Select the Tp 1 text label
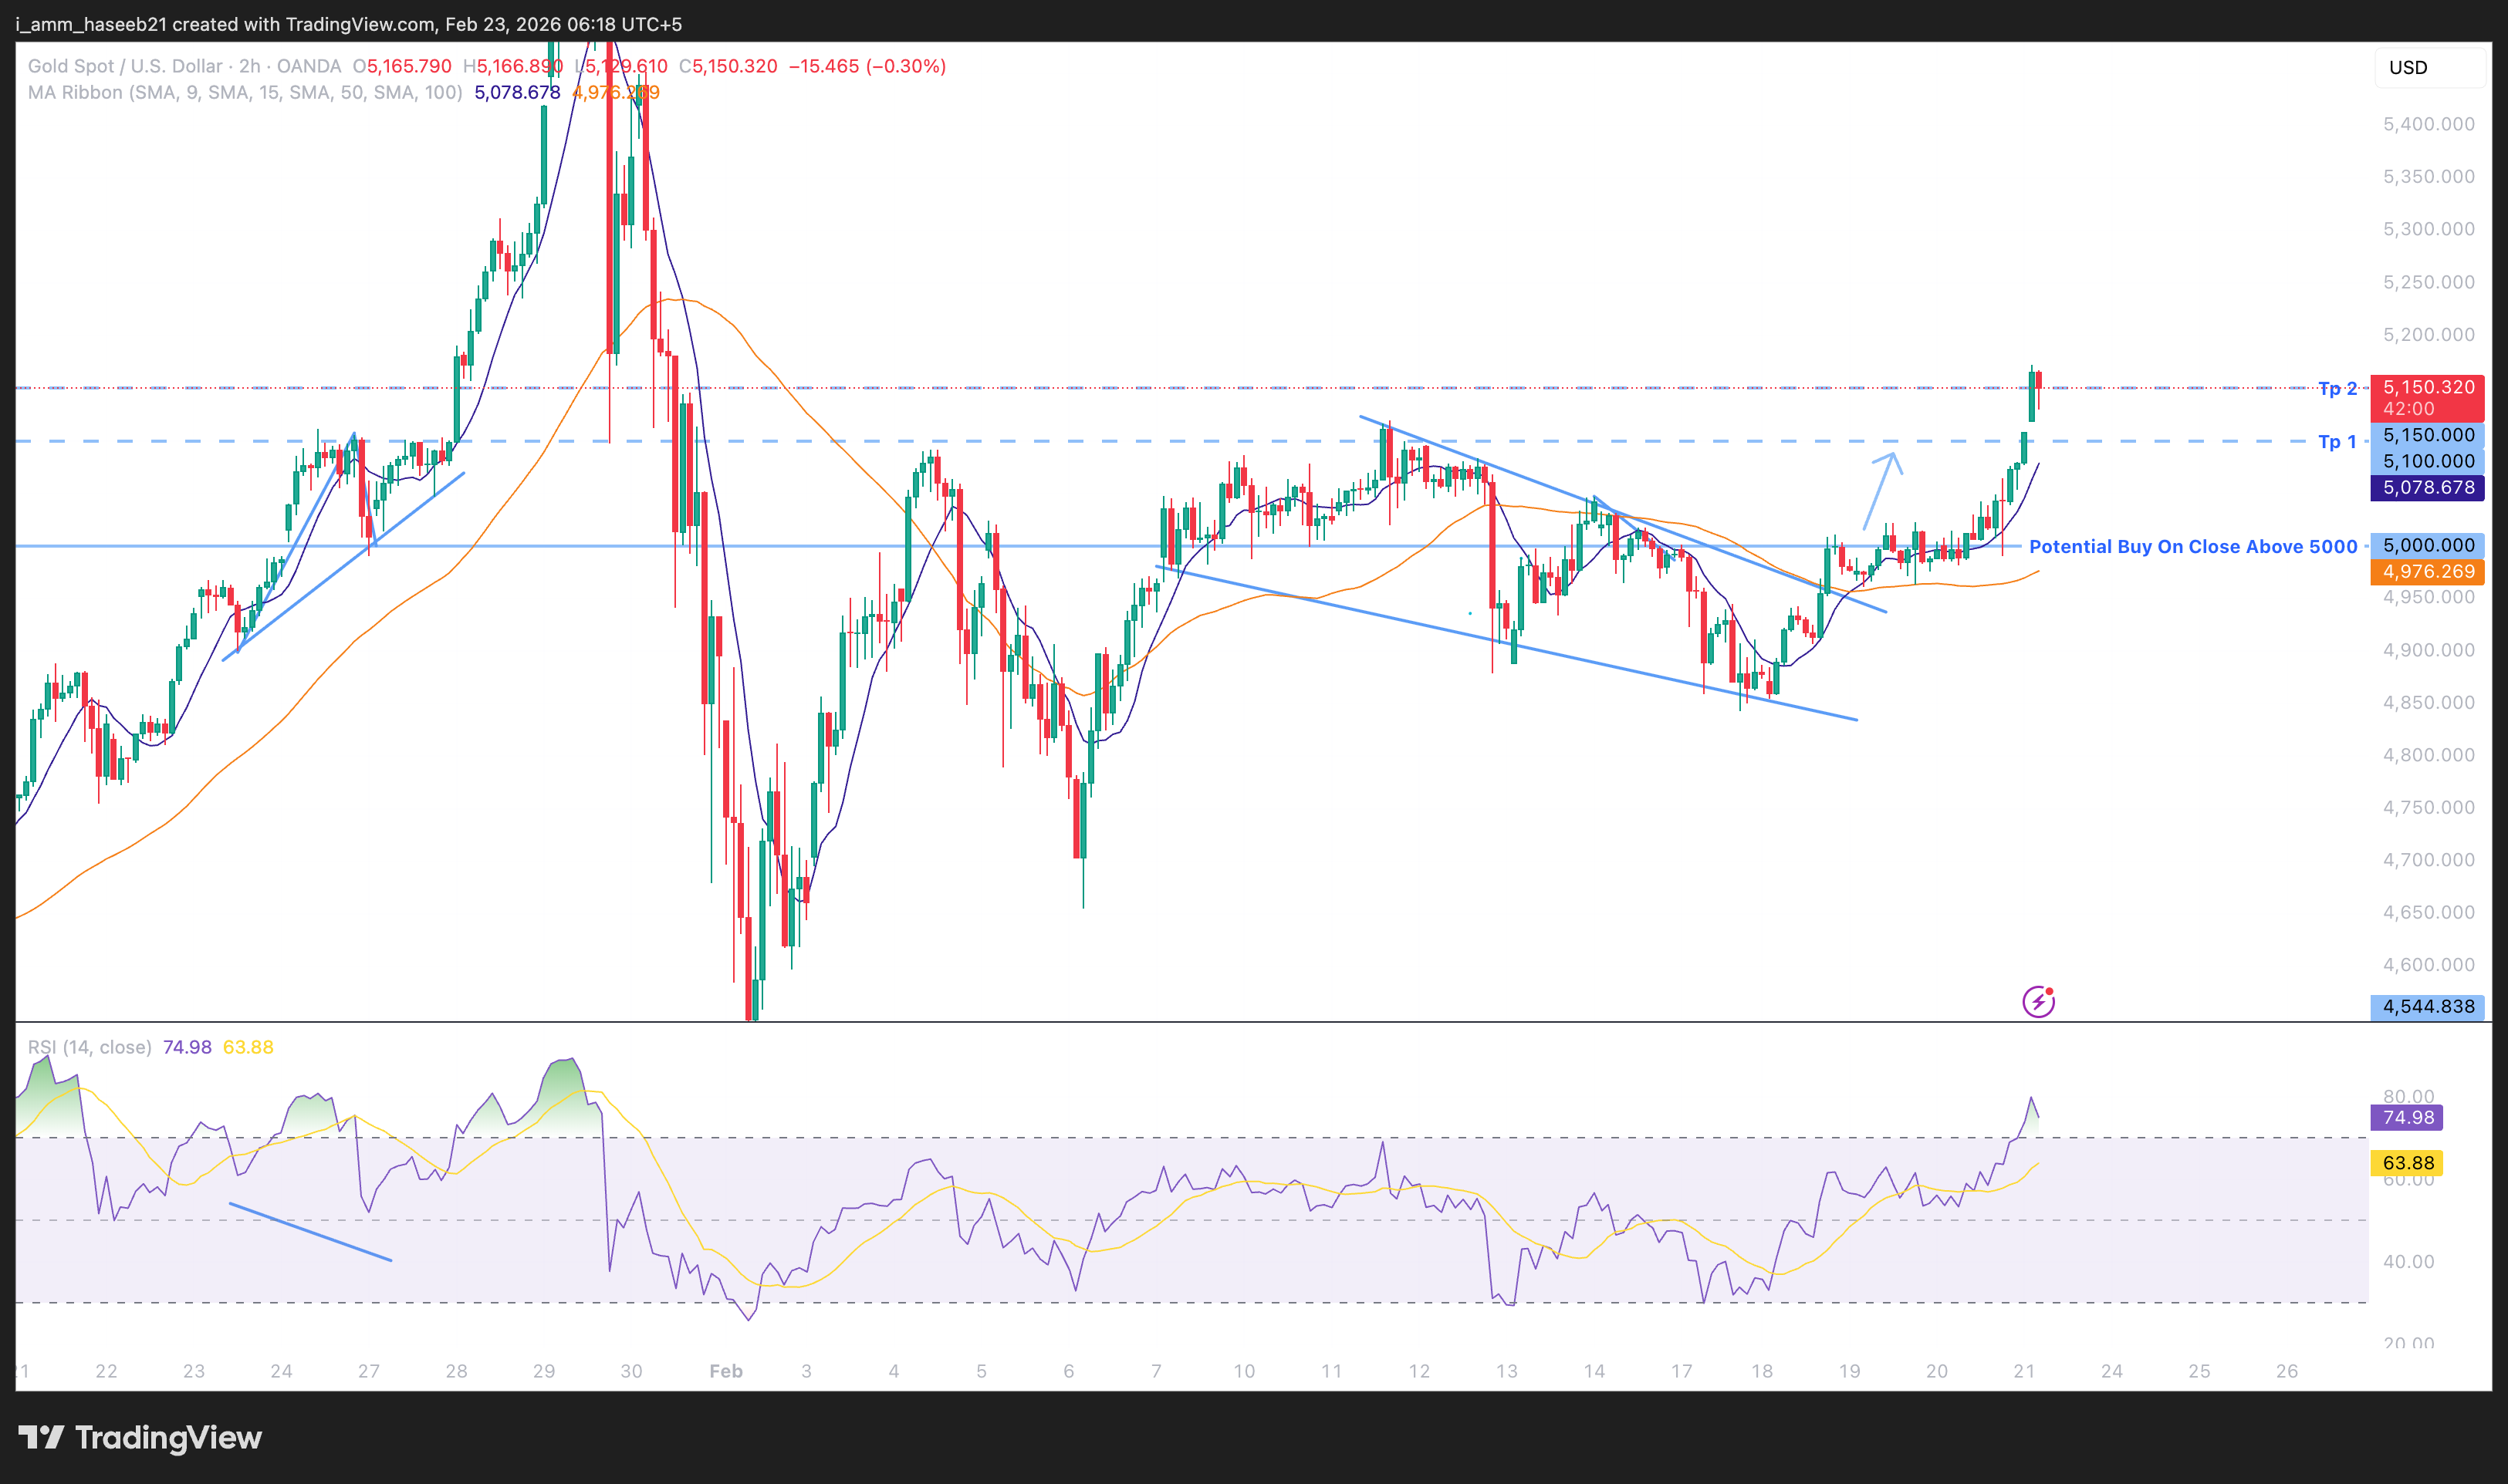 click(2337, 441)
